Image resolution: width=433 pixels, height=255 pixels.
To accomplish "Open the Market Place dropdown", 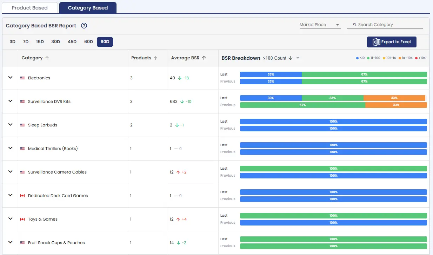I will click(x=320, y=25).
